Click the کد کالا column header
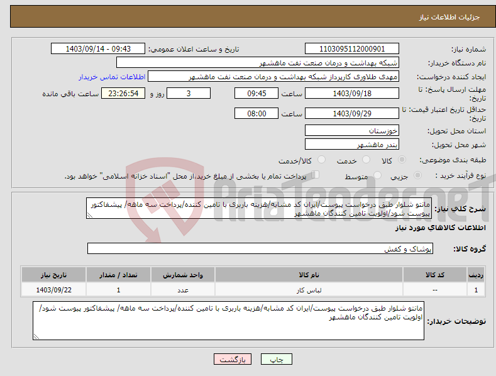Image resolution: width=496 pixels, height=376 pixels. (435, 275)
